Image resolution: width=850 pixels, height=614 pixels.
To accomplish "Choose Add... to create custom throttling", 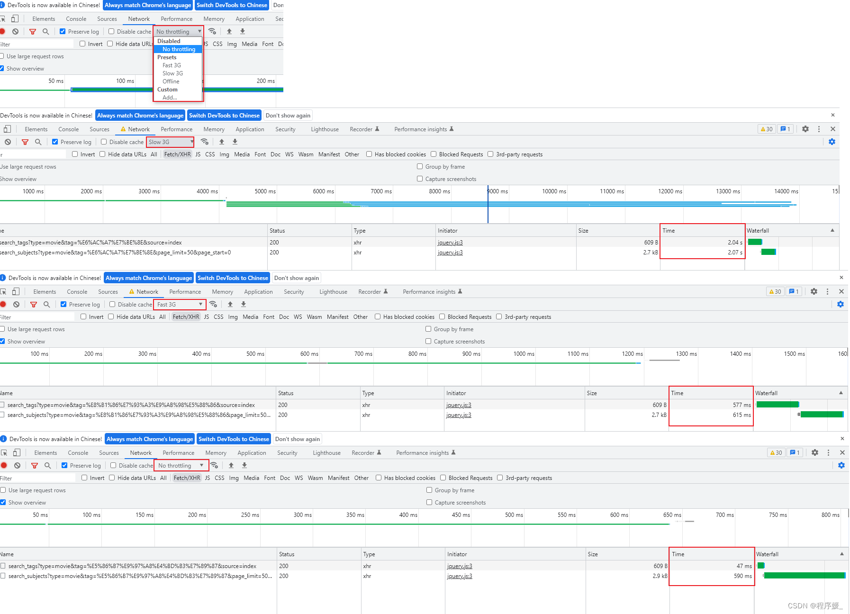I will [169, 98].
